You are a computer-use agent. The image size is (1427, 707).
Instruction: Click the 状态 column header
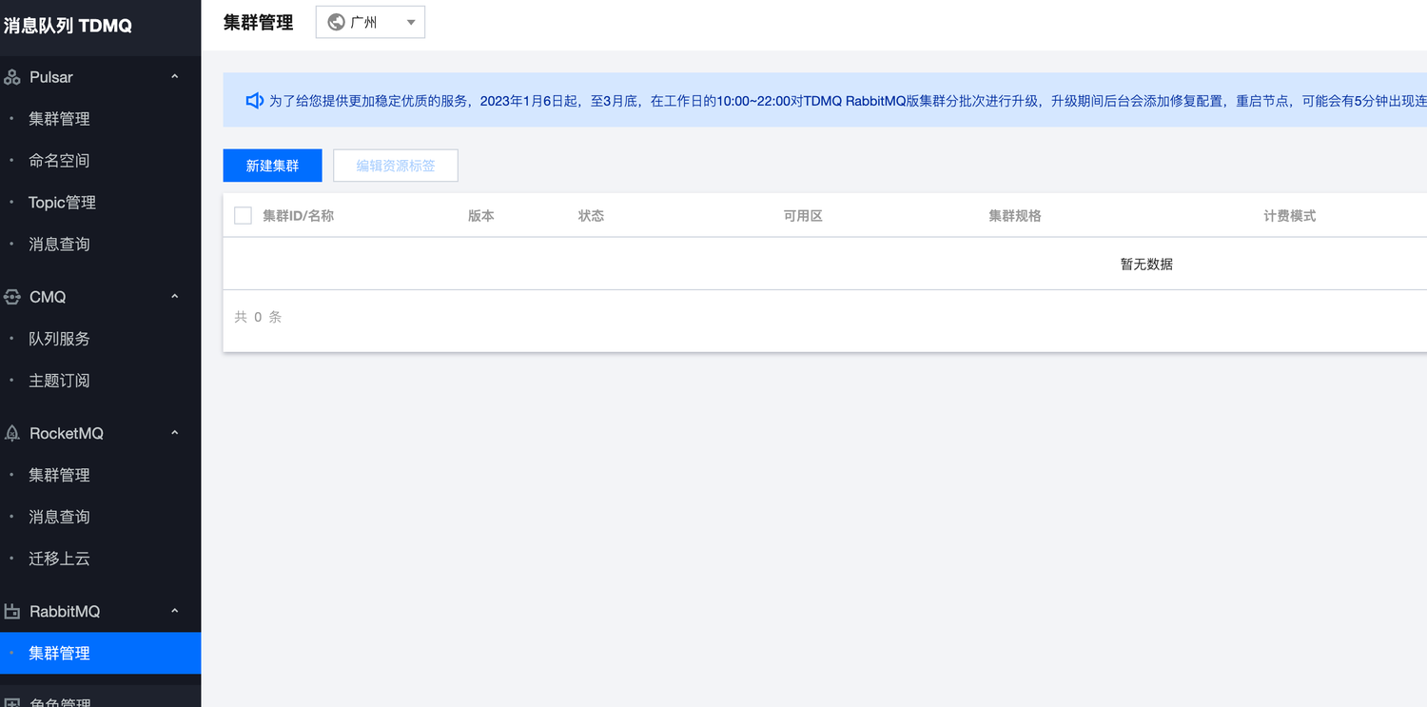pos(591,216)
